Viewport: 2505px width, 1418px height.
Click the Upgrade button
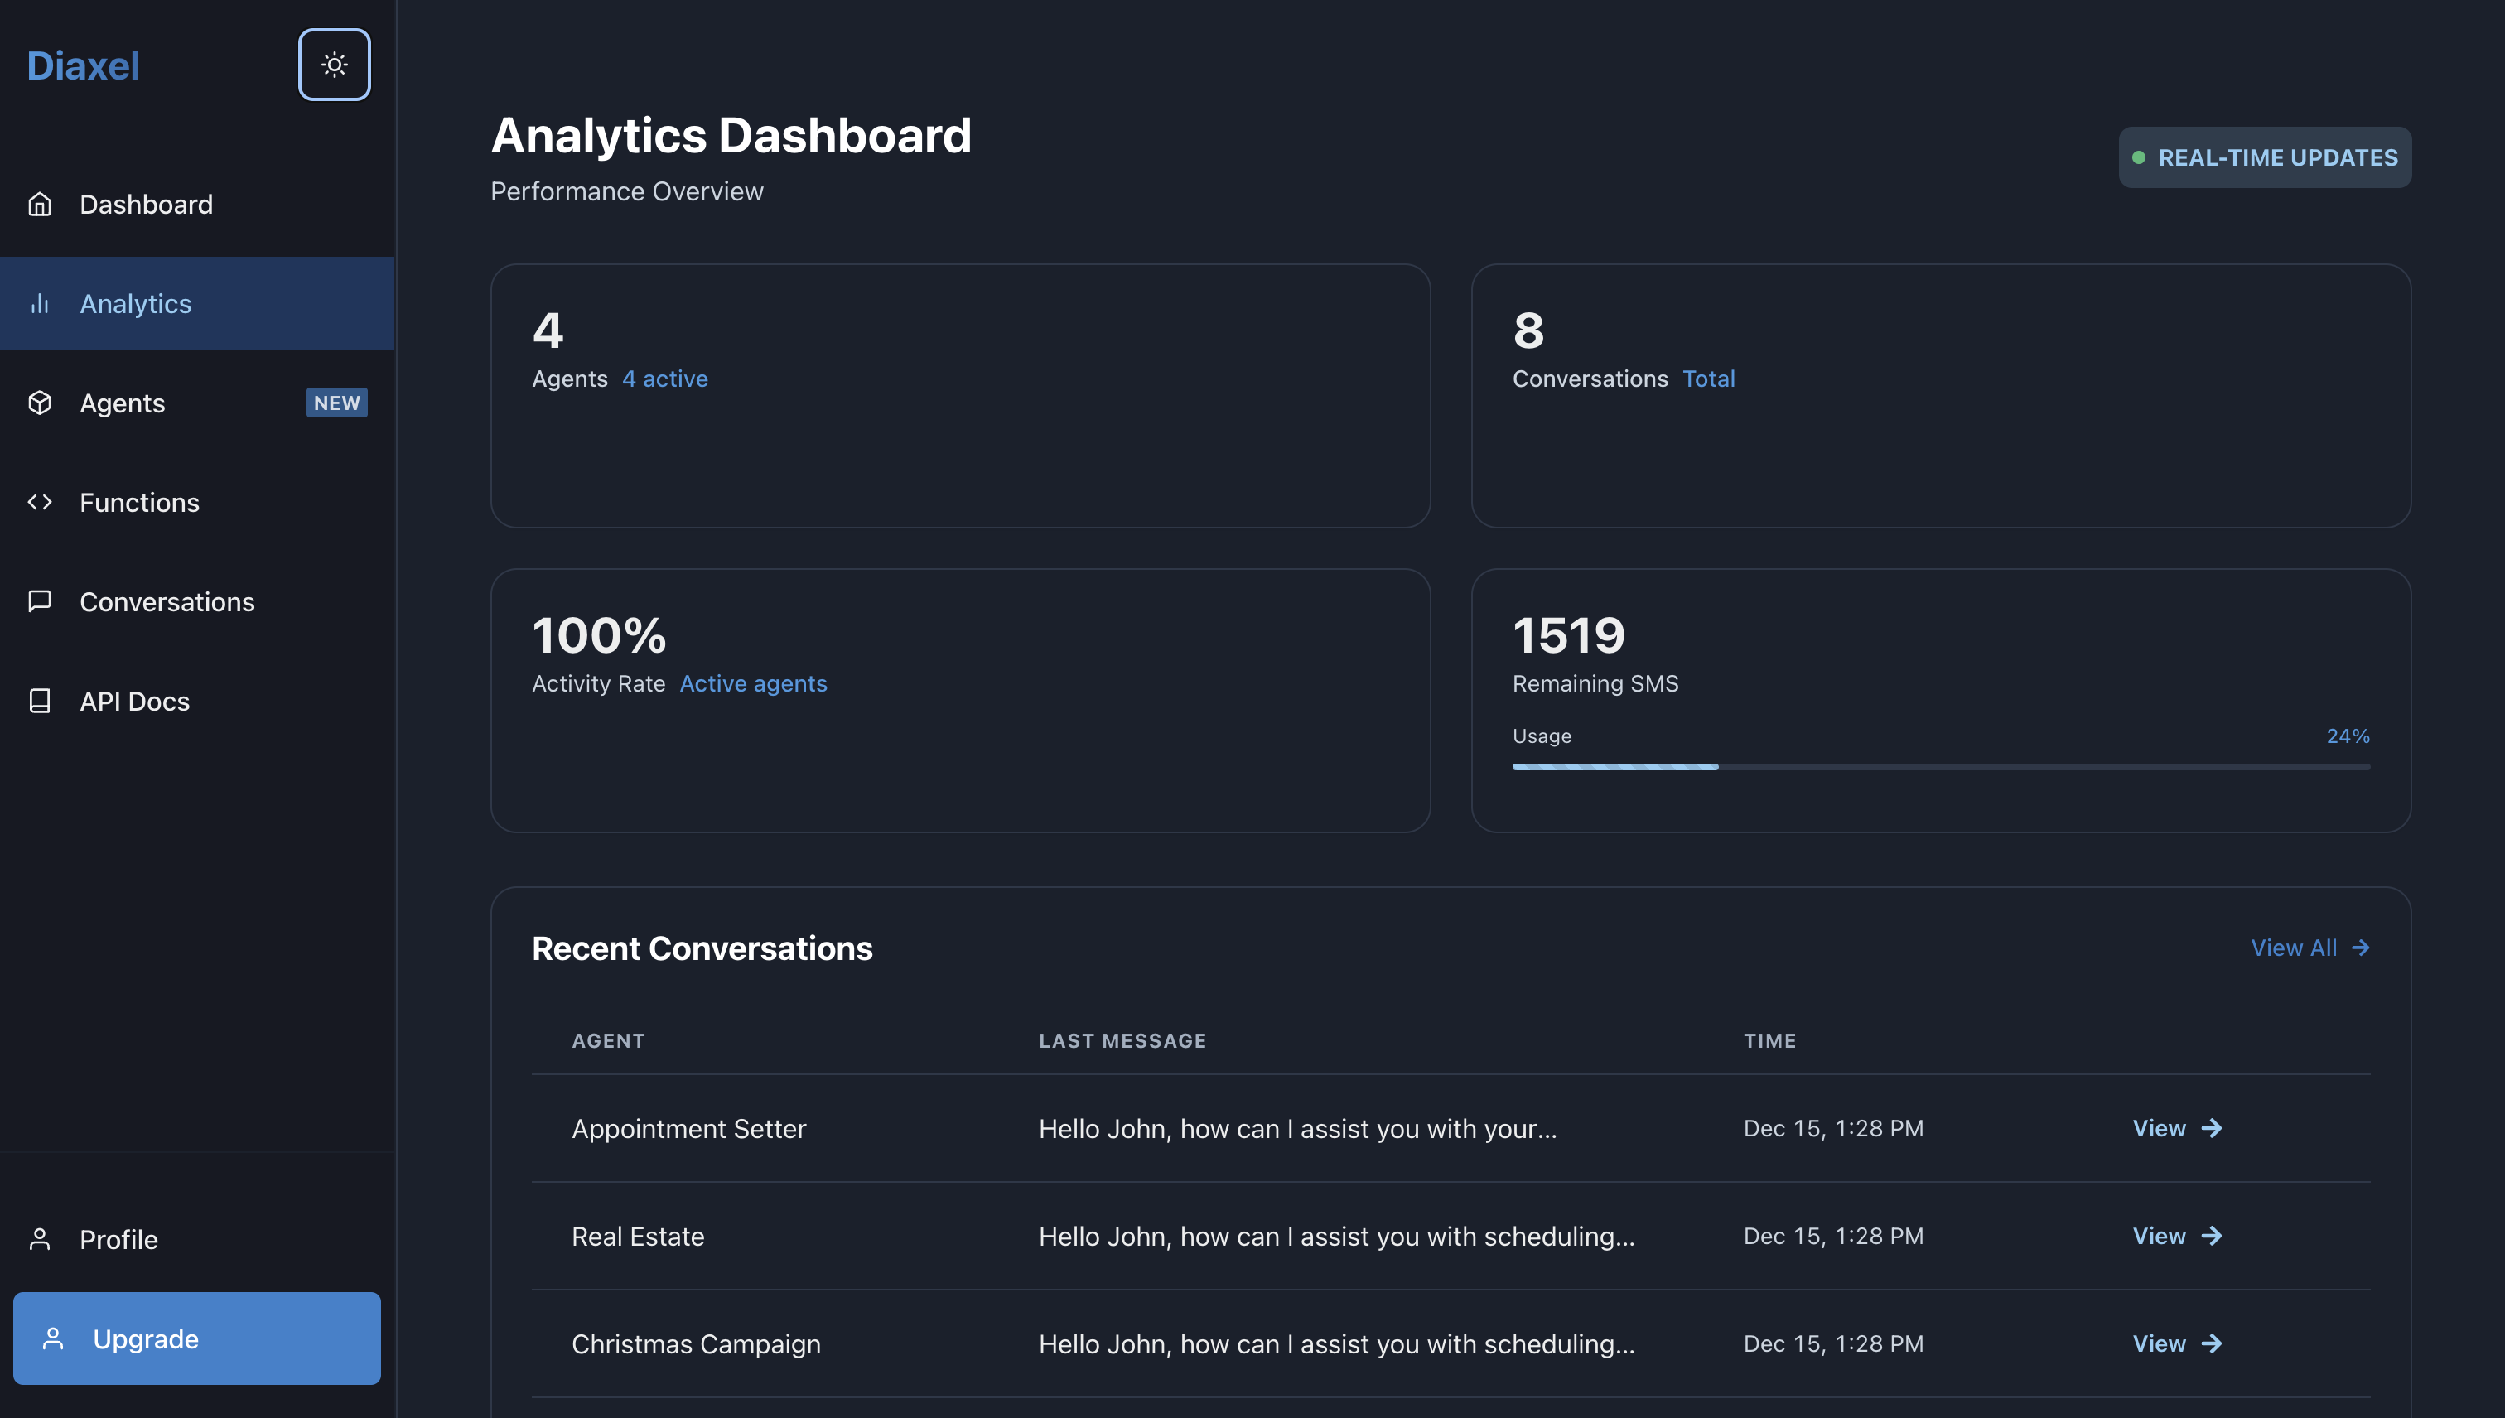[196, 1338]
